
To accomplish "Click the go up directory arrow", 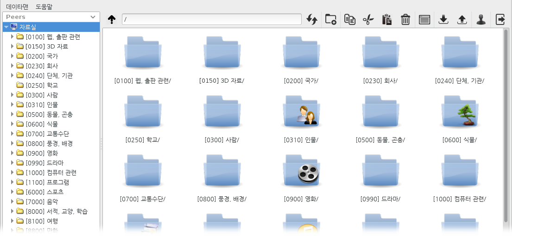I will tap(111, 19).
